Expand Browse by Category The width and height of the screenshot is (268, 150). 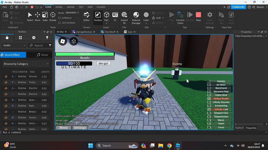click(25, 64)
